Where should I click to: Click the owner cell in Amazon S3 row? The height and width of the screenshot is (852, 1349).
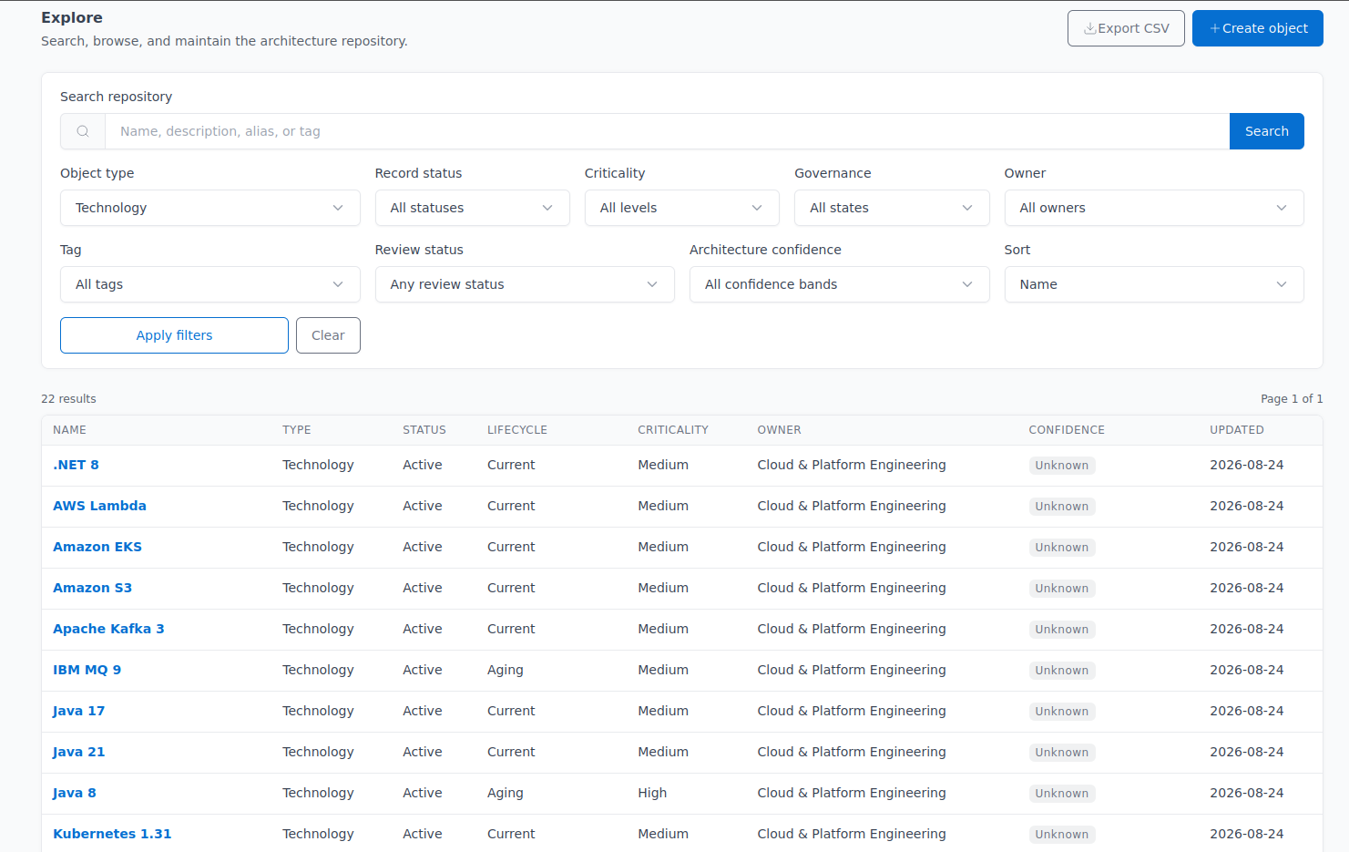tap(852, 588)
